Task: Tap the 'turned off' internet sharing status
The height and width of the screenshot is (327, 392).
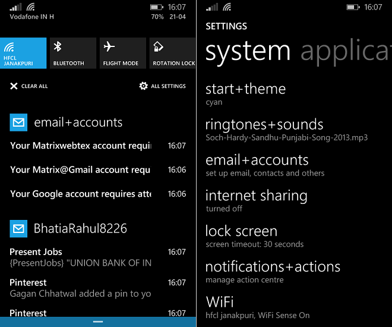Action: click(224, 209)
